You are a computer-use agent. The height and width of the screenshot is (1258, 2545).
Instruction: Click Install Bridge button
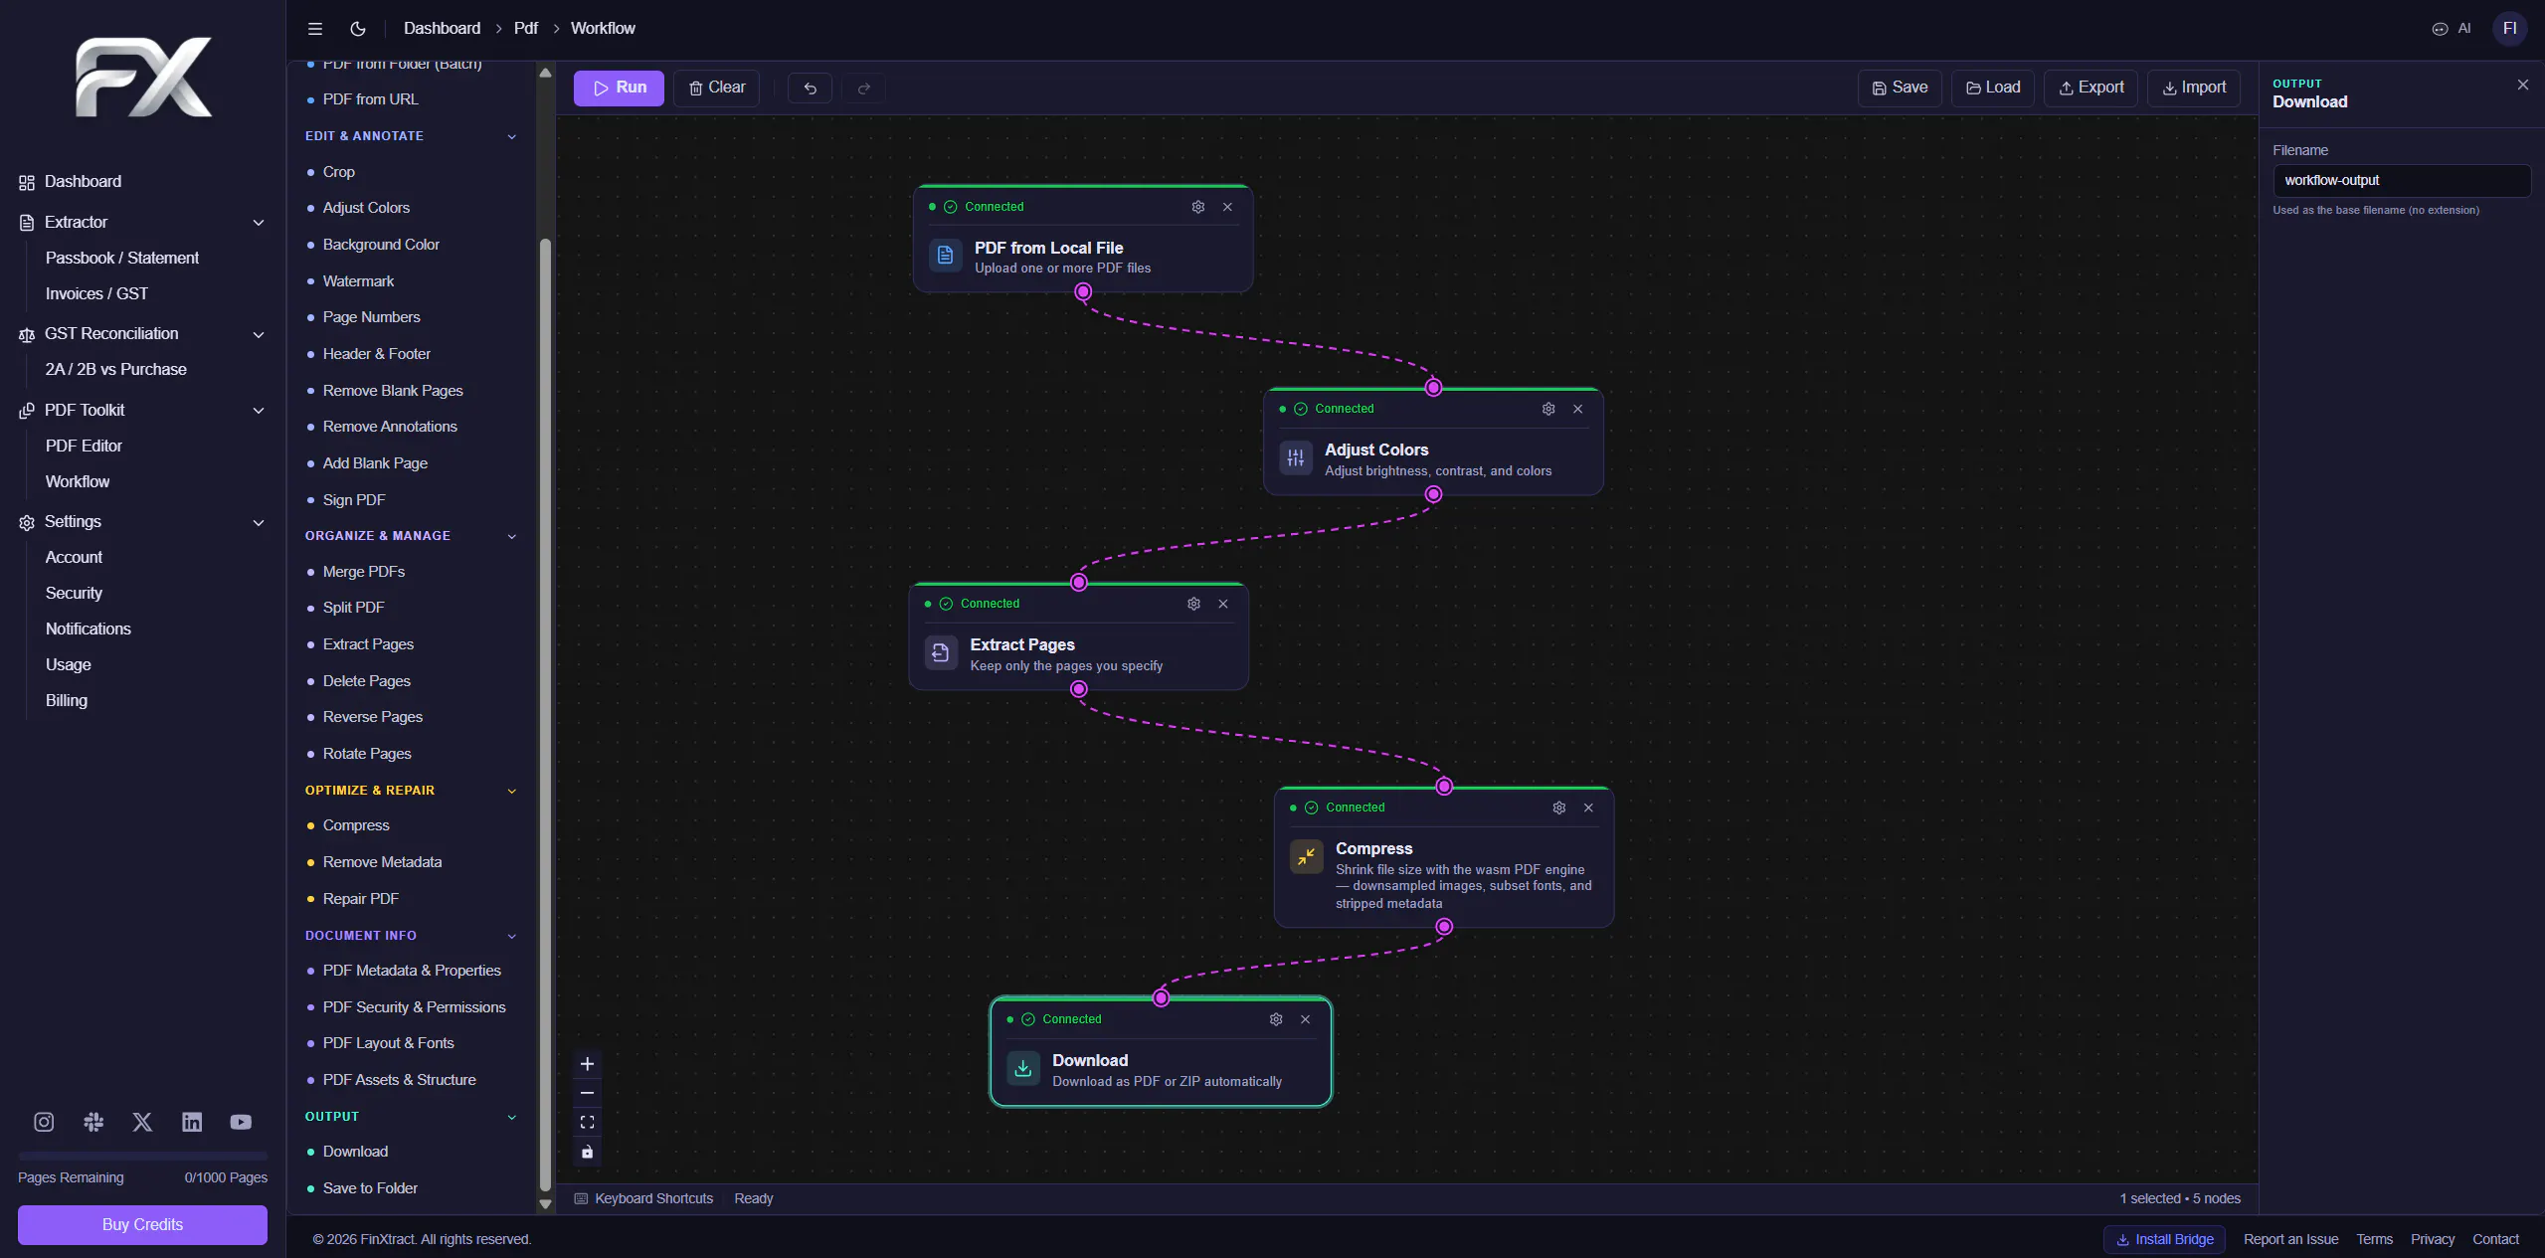2164,1239
